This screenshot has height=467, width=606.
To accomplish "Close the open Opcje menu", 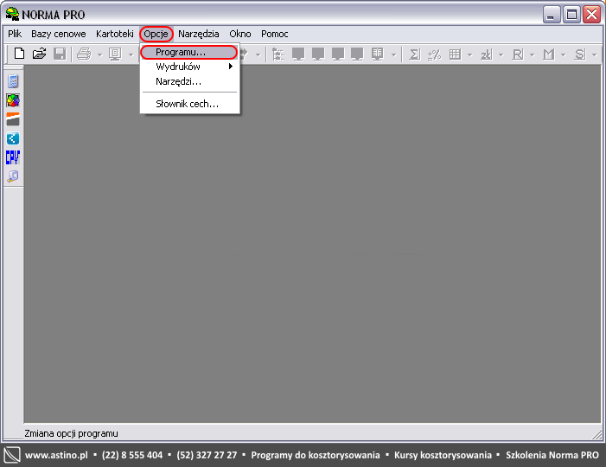I will (156, 34).
